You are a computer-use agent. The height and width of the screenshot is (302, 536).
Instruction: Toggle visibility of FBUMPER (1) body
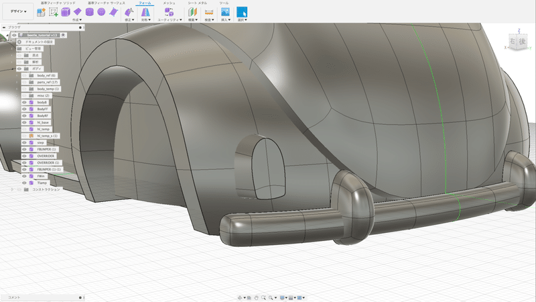point(24,149)
